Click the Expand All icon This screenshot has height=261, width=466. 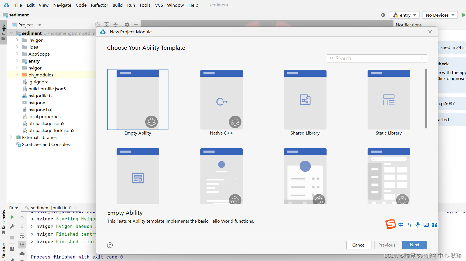tap(107, 25)
